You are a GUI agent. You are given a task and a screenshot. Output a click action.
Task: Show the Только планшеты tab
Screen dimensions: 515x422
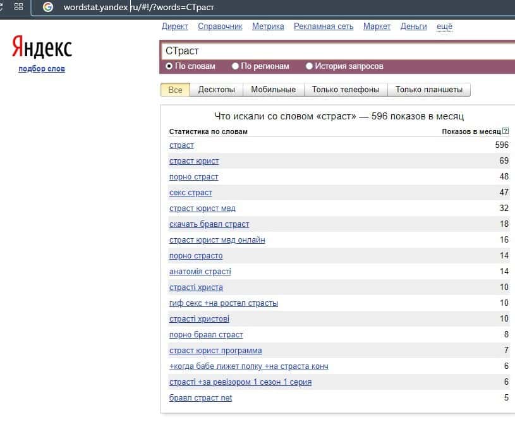click(428, 90)
